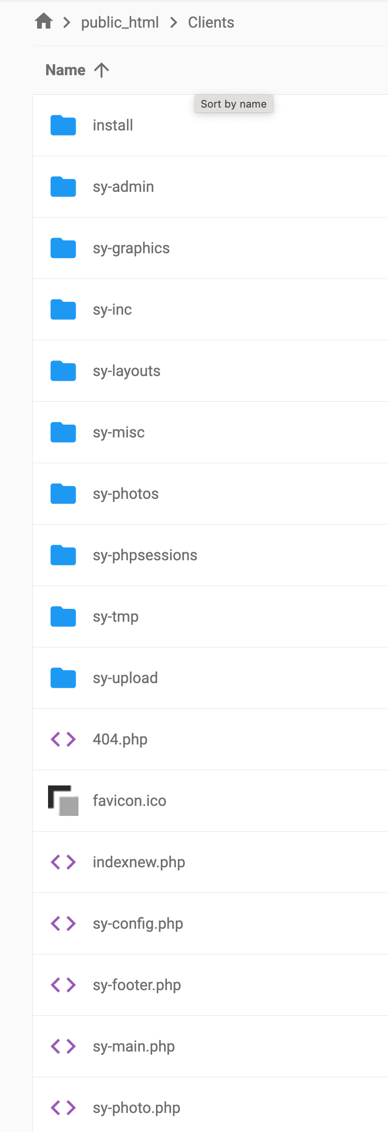Screen dimensions: 388x1132
Task: Click the sy-config.php code icon
Action: (63, 923)
